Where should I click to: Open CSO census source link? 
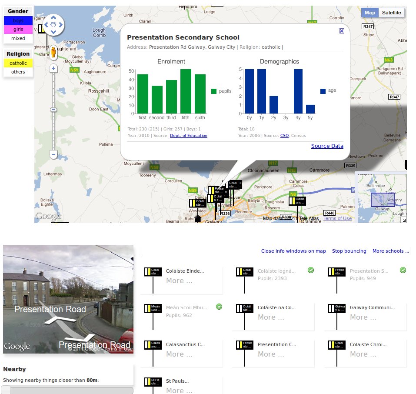284,135
